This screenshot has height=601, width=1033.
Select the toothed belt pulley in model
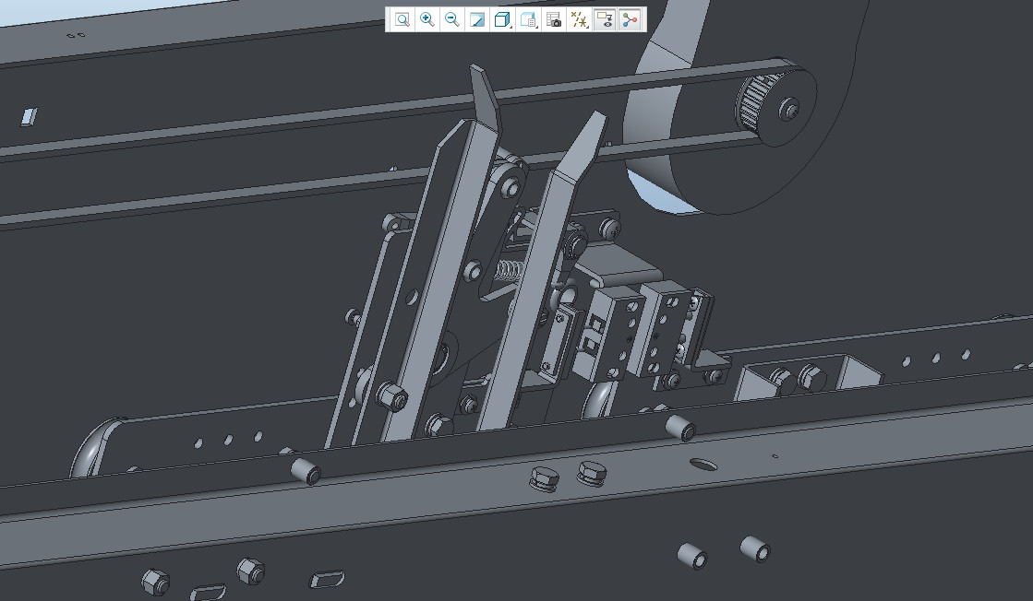tap(775, 104)
